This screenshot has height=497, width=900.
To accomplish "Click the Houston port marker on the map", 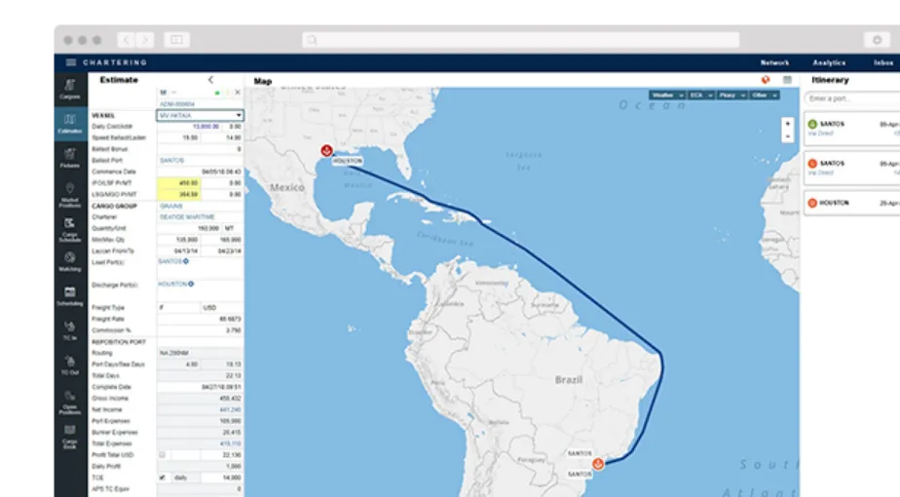I will pyautogui.click(x=326, y=150).
